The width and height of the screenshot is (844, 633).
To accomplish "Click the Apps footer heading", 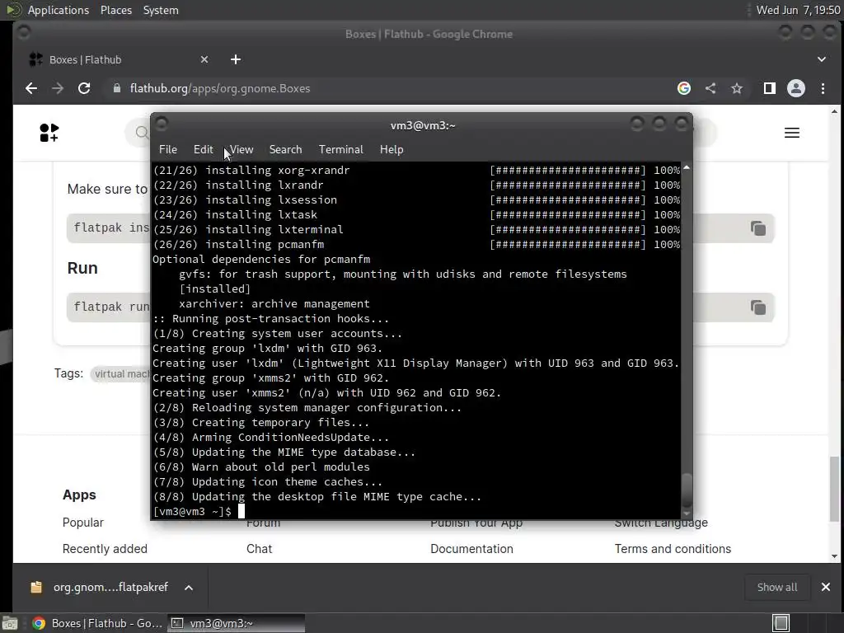I will coord(79,495).
